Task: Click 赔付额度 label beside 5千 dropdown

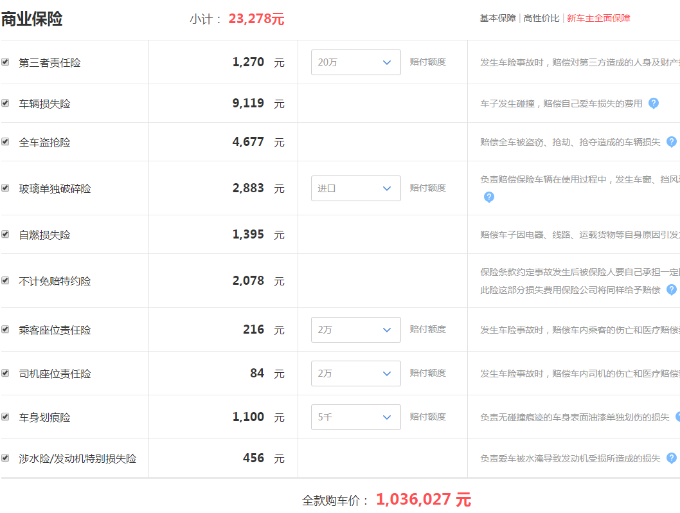Action: tap(427, 417)
